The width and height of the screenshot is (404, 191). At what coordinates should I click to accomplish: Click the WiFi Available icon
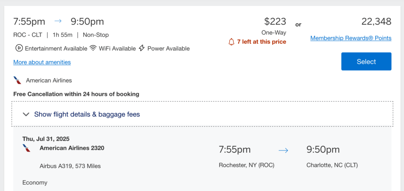tap(93, 49)
